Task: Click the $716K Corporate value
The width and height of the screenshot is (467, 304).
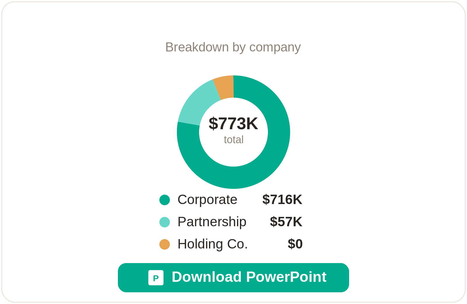Action: click(x=282, y=200)
